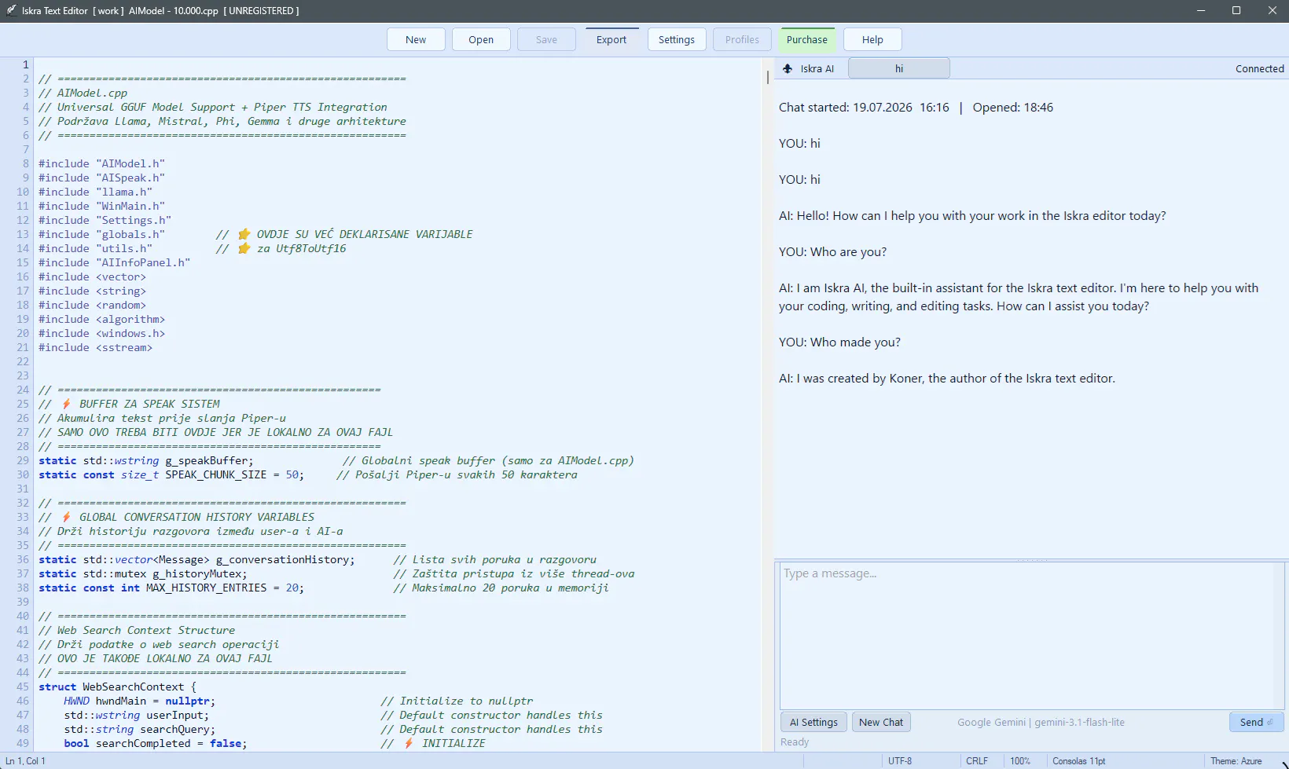Click Theme: Azure in status bar
1289x769 pixels.
(1236, 760)
